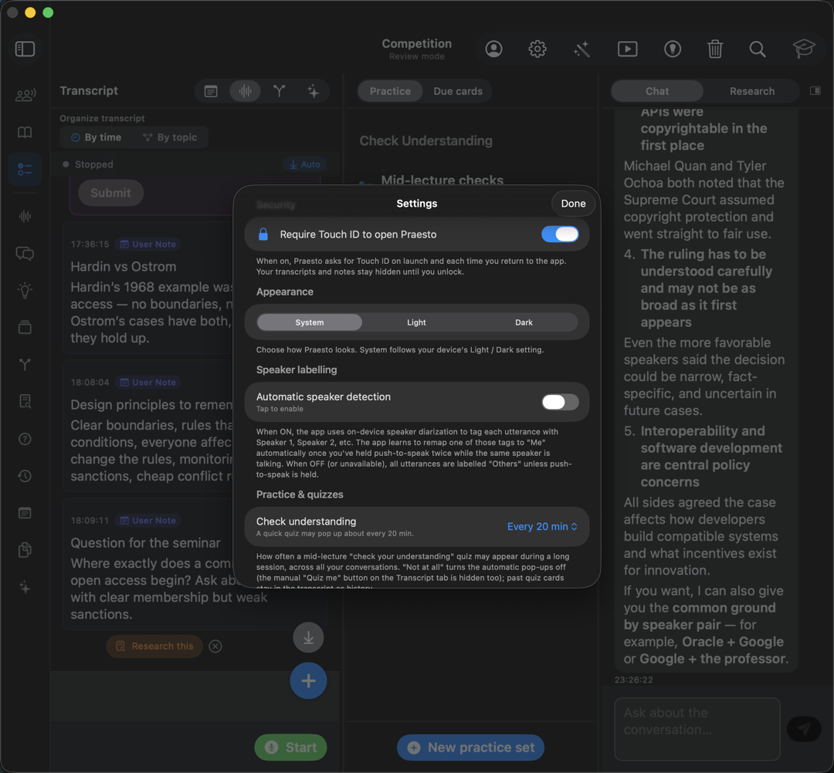Open the chat bubbles icon in sidebar
Image resolution: width=834 pixels, height=773 pixels.
tap(25, 253)
